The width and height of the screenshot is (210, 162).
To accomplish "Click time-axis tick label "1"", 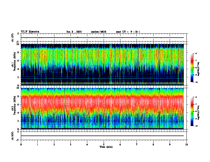I will tap(38, 145).
